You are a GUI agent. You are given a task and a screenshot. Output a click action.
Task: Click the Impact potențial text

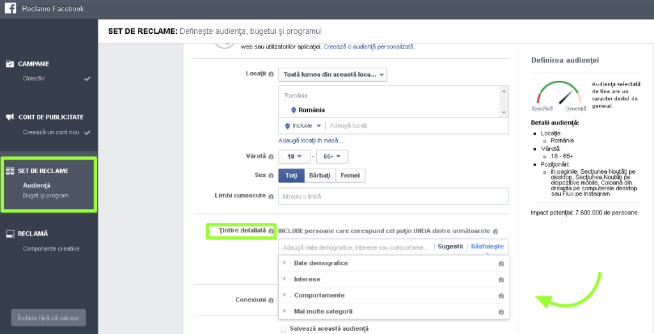pyautogui.click(x=584, y=213)
